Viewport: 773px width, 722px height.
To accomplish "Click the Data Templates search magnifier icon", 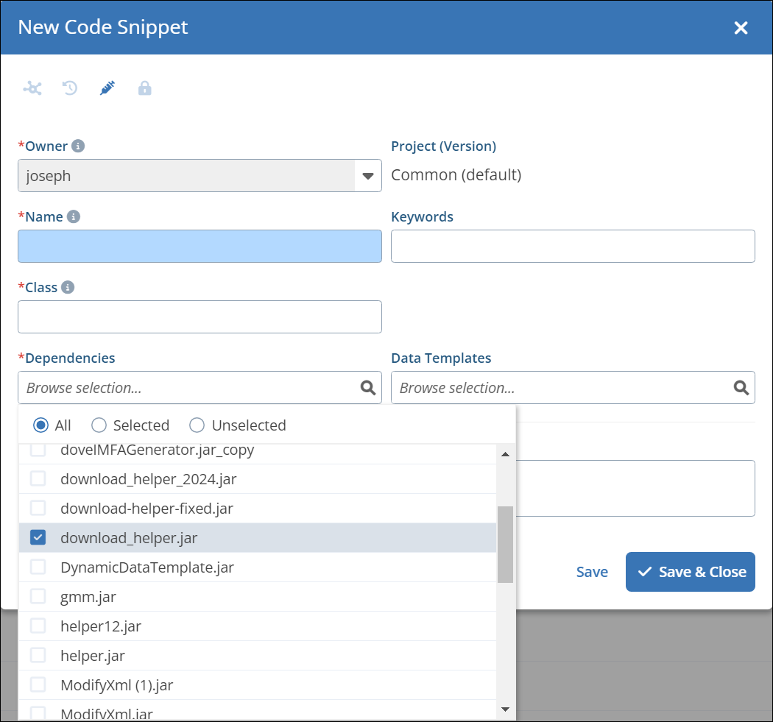I will (x=741, y=388).
